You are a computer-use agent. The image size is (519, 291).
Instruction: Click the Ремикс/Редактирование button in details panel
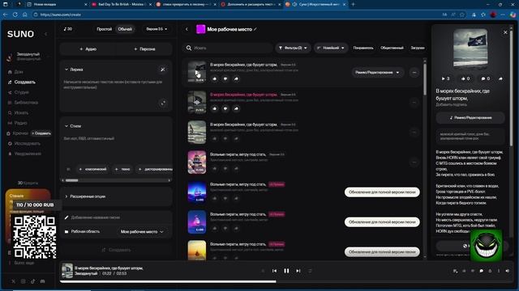point(470,117)
